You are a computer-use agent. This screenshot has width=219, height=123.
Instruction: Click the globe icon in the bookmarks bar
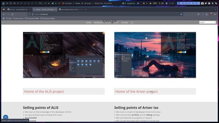coord(4,18)
